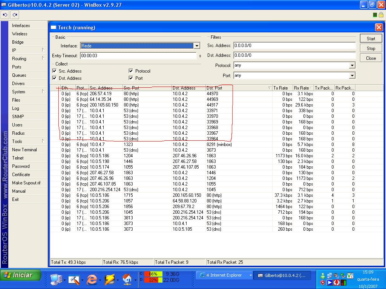Select row with Dst. Address 64.58.88.120
The width and height of the screenshot is (386, 289).
click(202, 201)
